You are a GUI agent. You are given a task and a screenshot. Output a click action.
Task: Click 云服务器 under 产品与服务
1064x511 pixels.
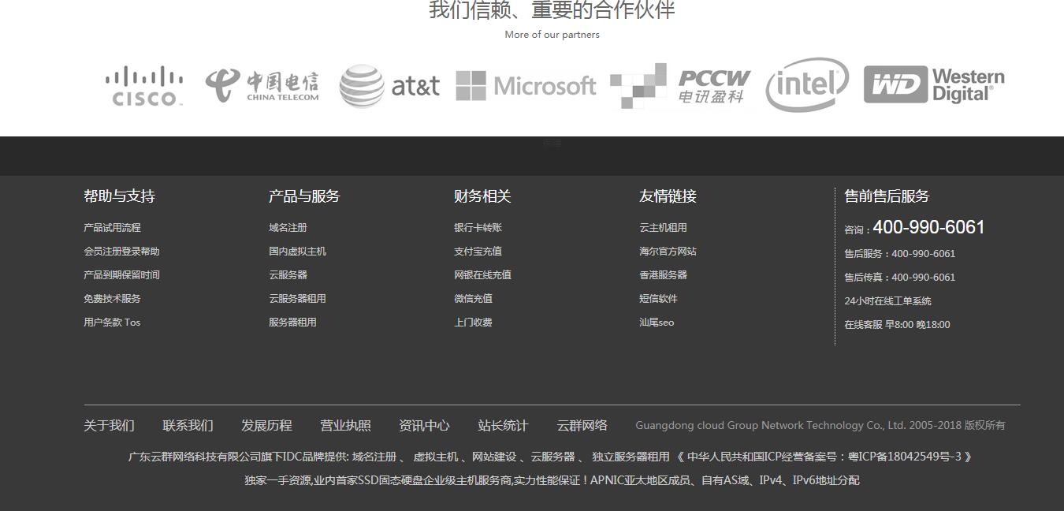(x=288, y=275)
